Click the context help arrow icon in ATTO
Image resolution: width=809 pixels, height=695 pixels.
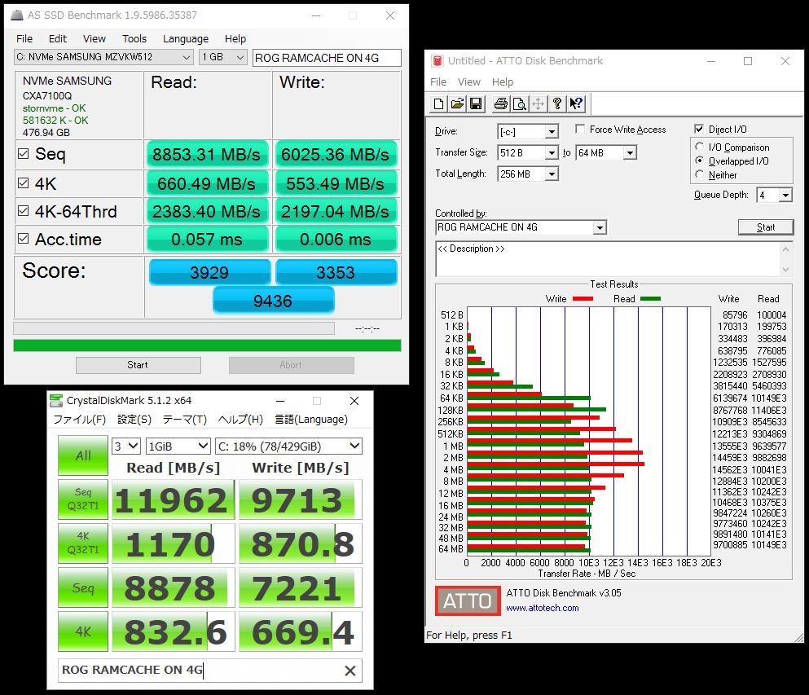coord(576,103)
